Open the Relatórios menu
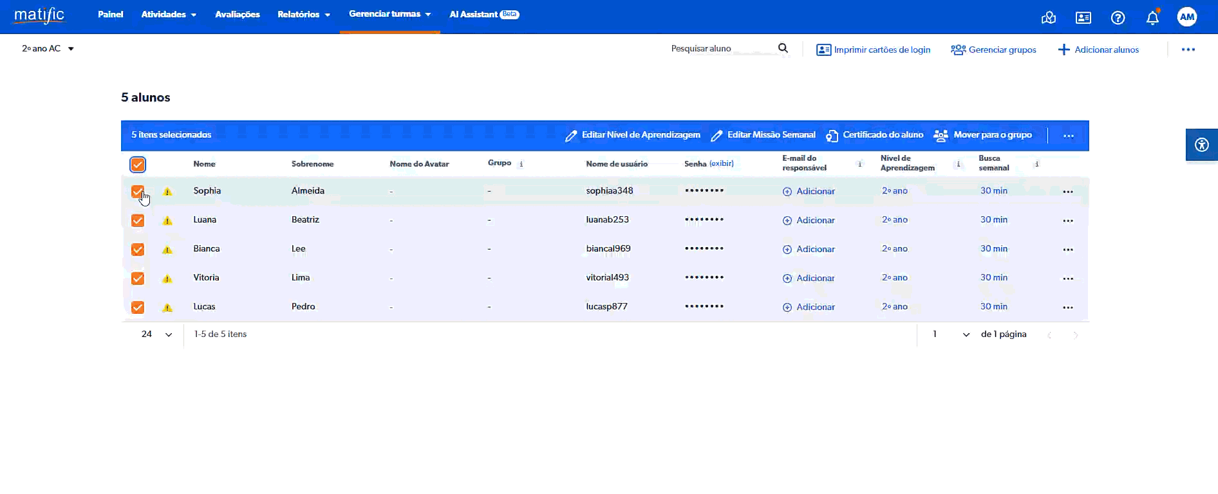Image resolution: width=1218 pixels, height=494 pixels. (303, 15)
